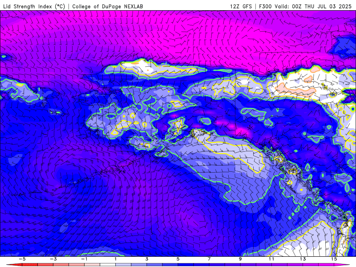
Task: Click the 13 color scale label
Action: (303, 259)
